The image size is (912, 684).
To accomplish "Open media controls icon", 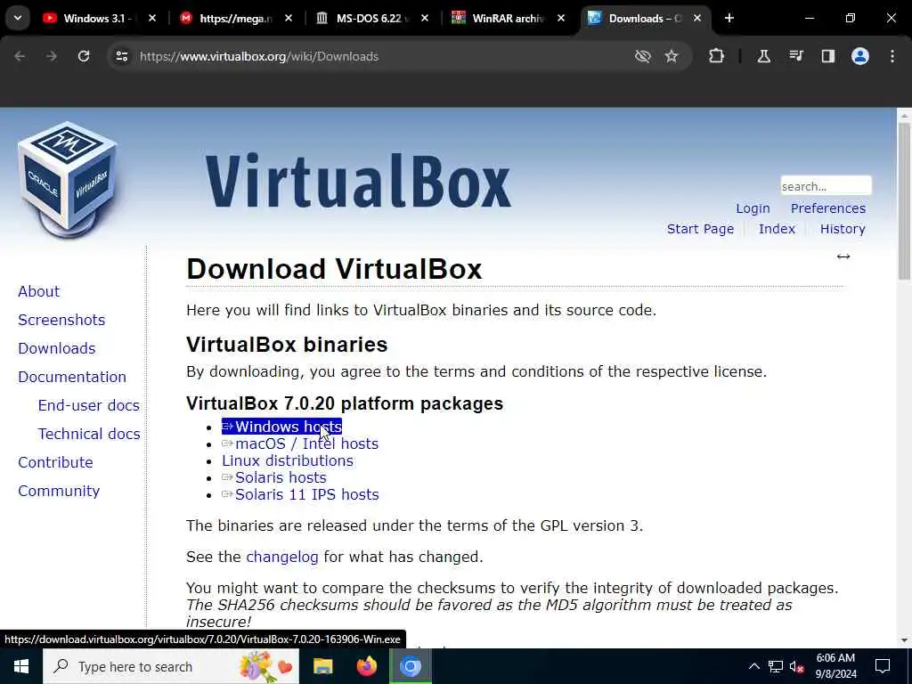I will (x=795, y=56).
